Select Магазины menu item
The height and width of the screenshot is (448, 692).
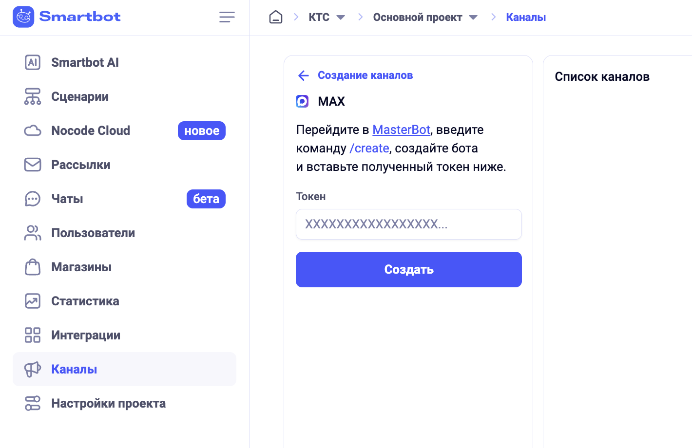pos(81,267)
